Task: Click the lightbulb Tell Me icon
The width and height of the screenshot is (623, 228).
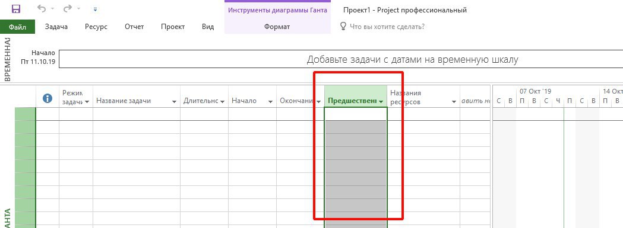Action: (343, 27)
